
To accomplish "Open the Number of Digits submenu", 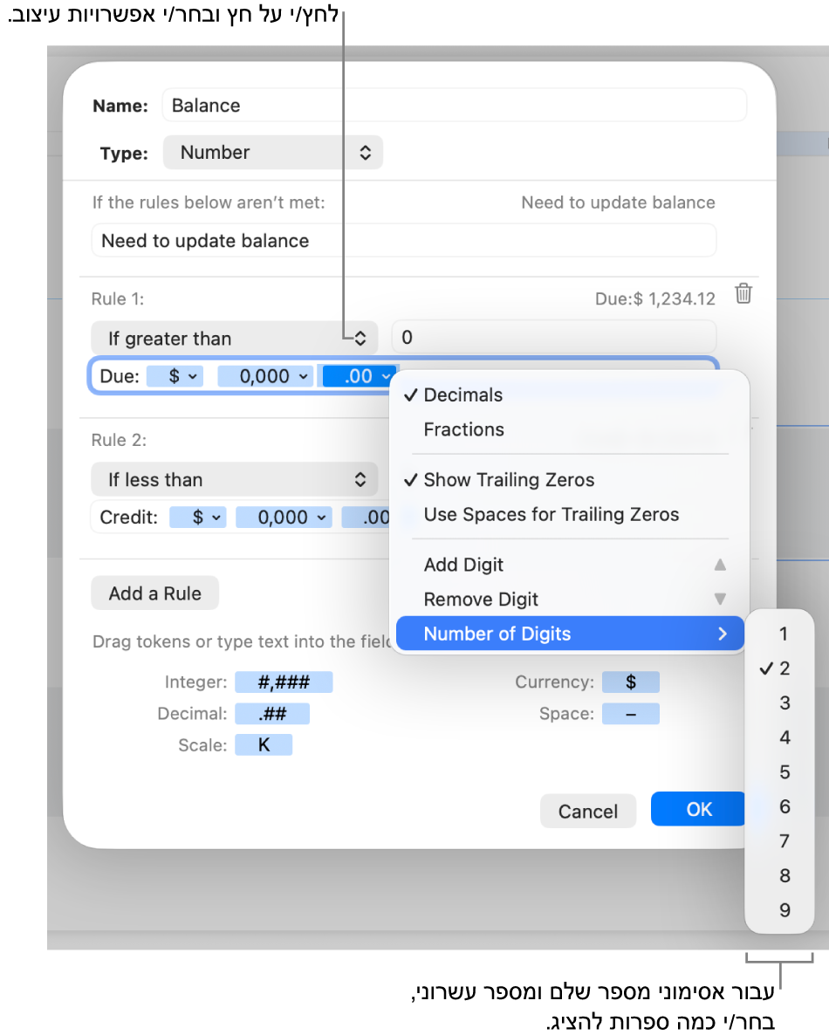I will point(569,634).
